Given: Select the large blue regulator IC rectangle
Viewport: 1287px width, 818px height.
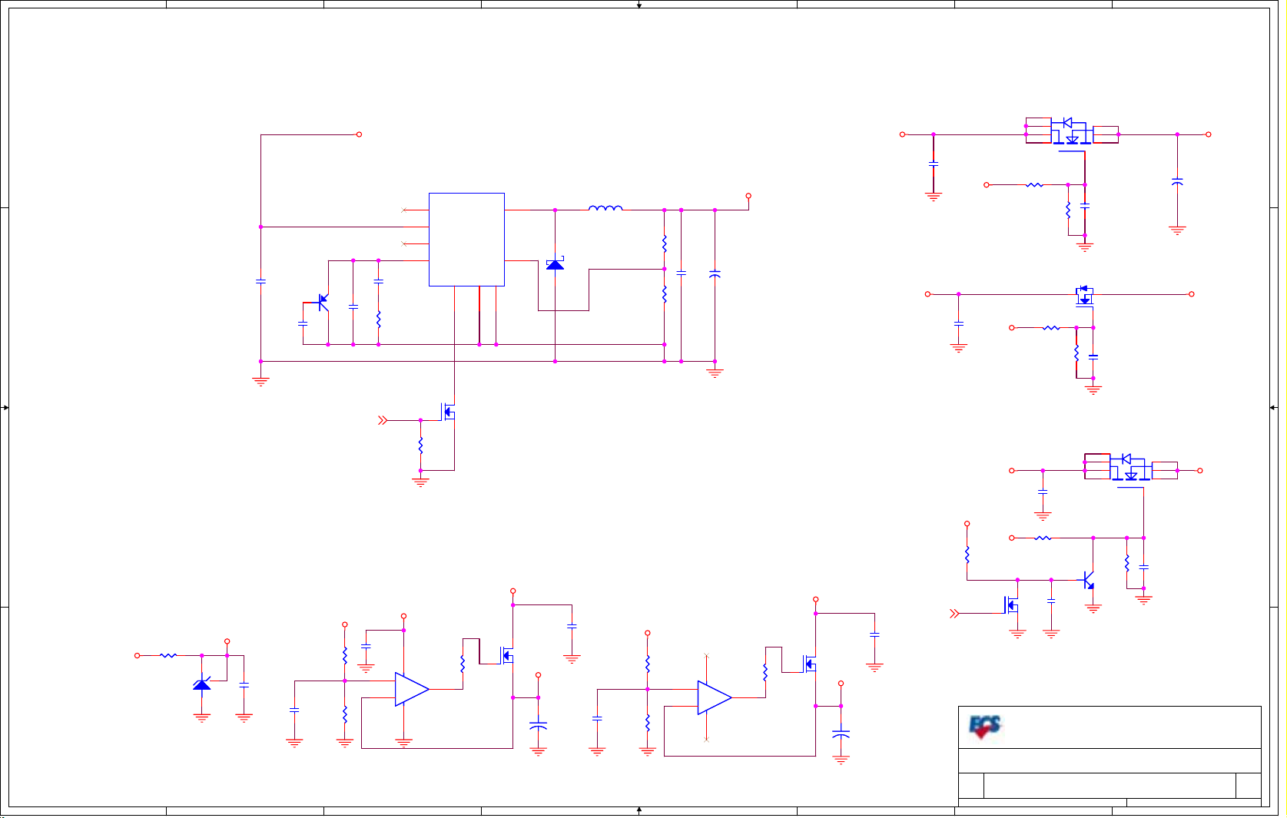Looking at the screenshot, I should tap(466, 240).
